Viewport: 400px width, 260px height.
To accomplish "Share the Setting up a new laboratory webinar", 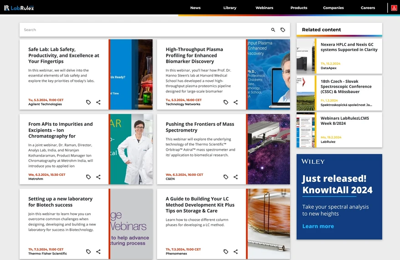I will click(x=98, y=252).
